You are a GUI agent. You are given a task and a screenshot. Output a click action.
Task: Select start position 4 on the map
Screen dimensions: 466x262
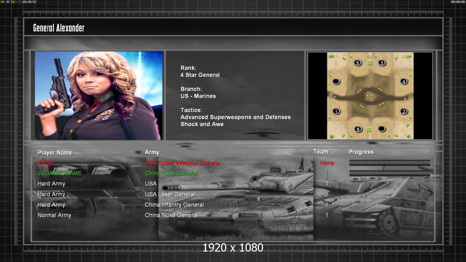point(403,81)
